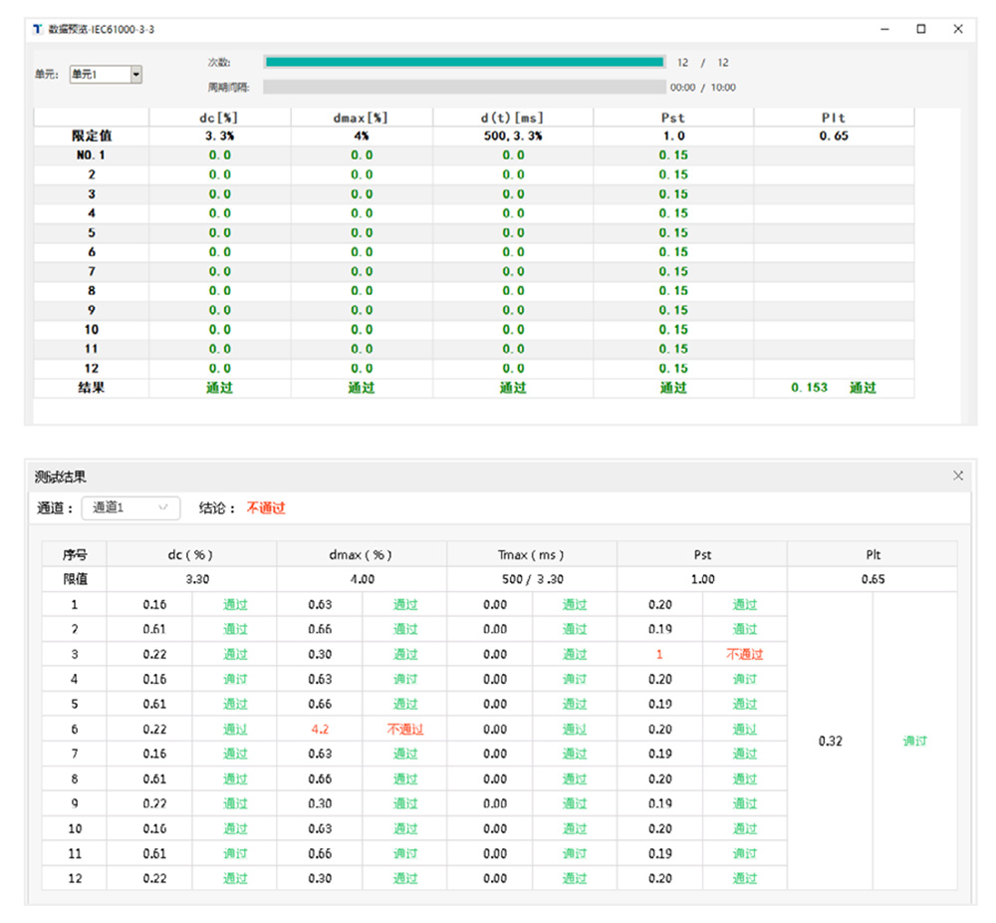Open the 单元1 unit dropdown arrow
This screenshot has width=996, height=923.
(x=135, y=75)
